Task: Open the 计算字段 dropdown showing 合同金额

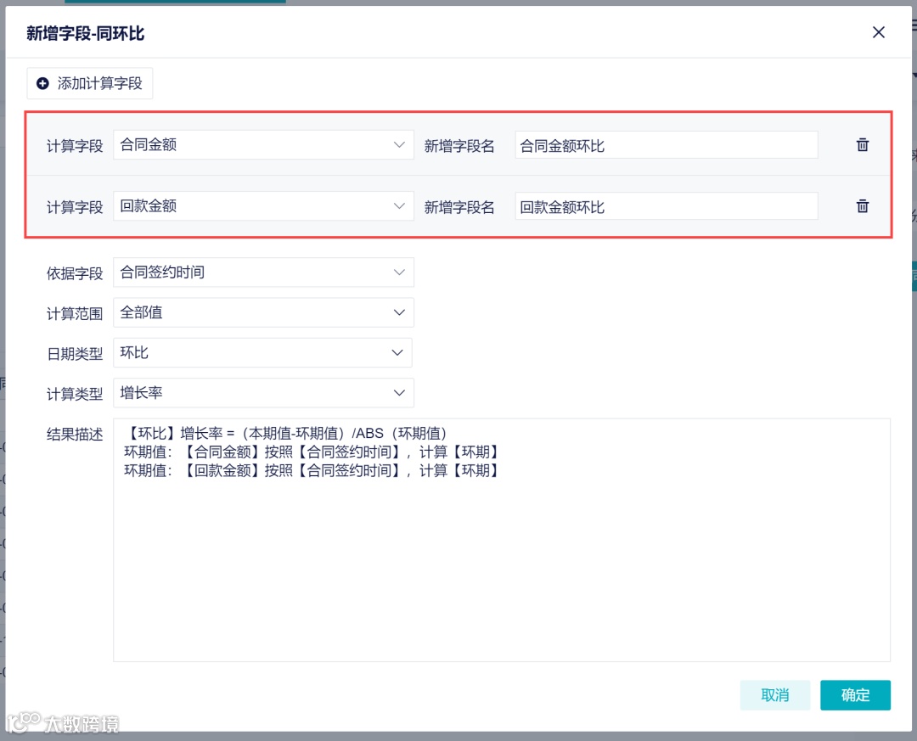Action: point(263,144)
